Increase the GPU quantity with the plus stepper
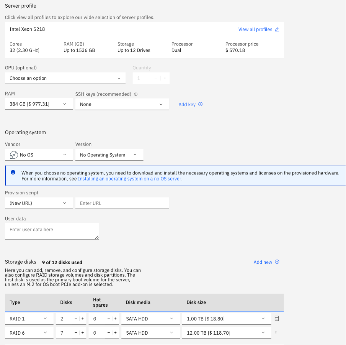Viewport: 346px width, 345px height. (165, 78)
